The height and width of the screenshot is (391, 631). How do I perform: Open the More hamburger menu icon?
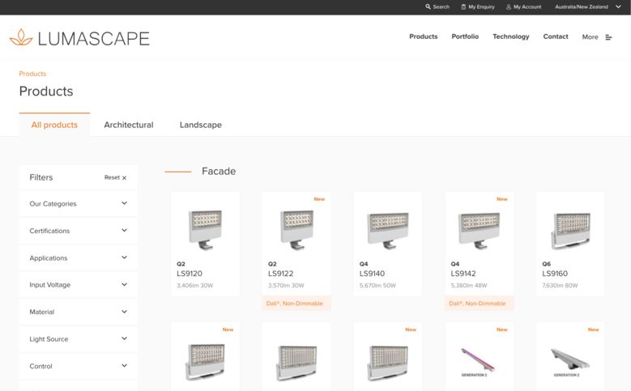[608, 37]
